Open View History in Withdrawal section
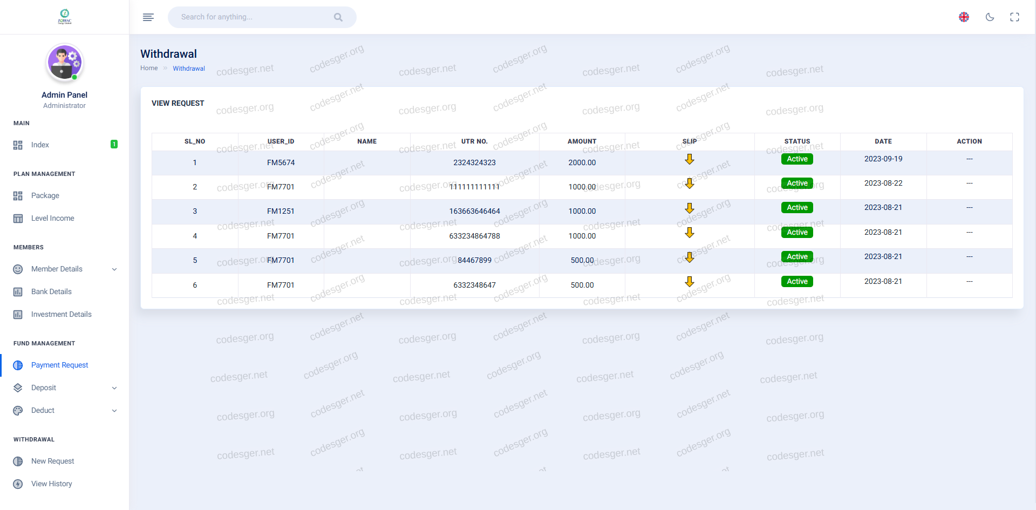 pyautogui.click(x=51, y=484)
